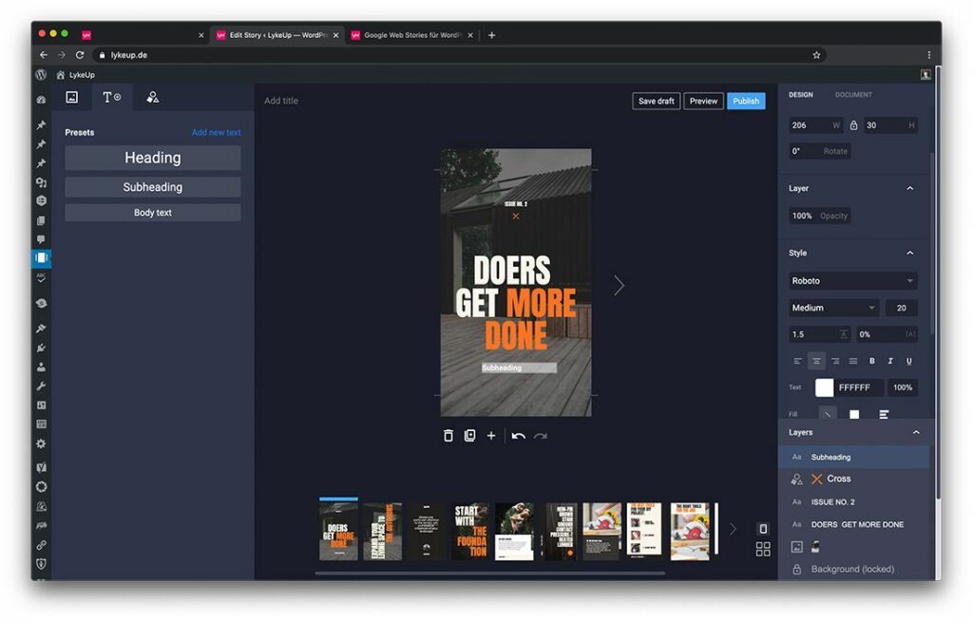Duplicate the current page

[469, 436]
